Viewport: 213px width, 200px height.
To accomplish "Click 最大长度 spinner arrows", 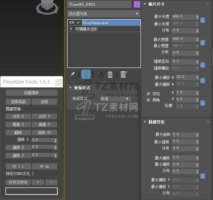I will [x=197, y=17].
